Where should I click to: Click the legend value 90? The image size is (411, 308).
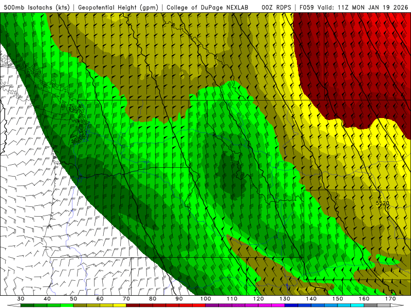click(x=179, y=299)
